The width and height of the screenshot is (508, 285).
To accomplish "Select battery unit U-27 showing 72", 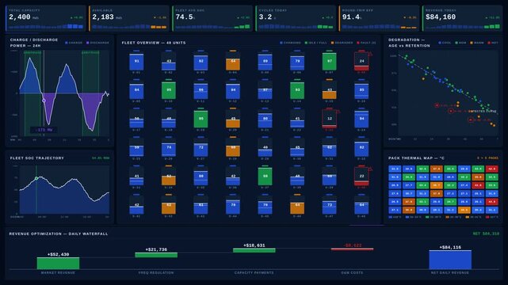I will click(201, 147).
